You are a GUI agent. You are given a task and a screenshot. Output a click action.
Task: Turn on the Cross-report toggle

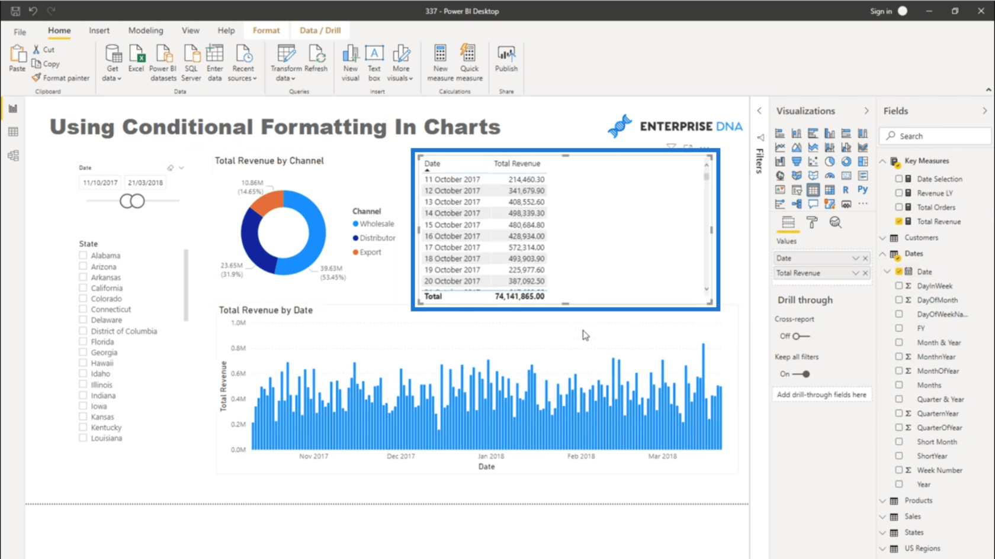tap(800, 336)
